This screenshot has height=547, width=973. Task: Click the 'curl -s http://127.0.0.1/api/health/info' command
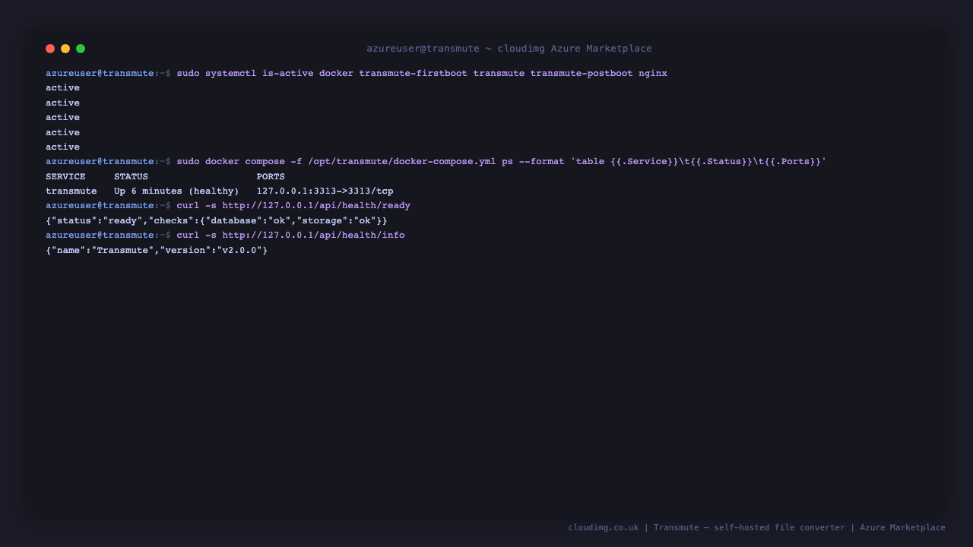(290, 236)
